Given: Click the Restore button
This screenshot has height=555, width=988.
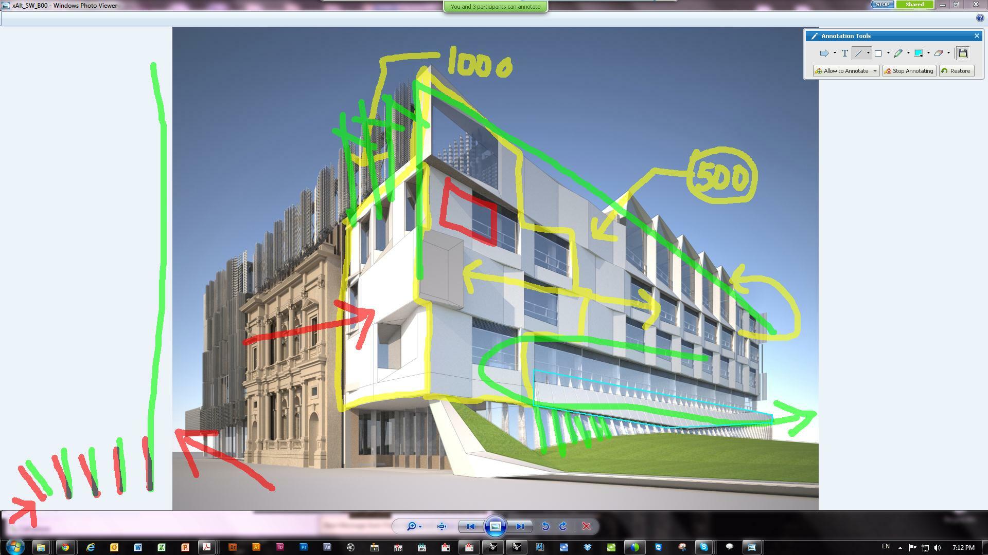Looking at the screenshot, I should tap(956, 71).
